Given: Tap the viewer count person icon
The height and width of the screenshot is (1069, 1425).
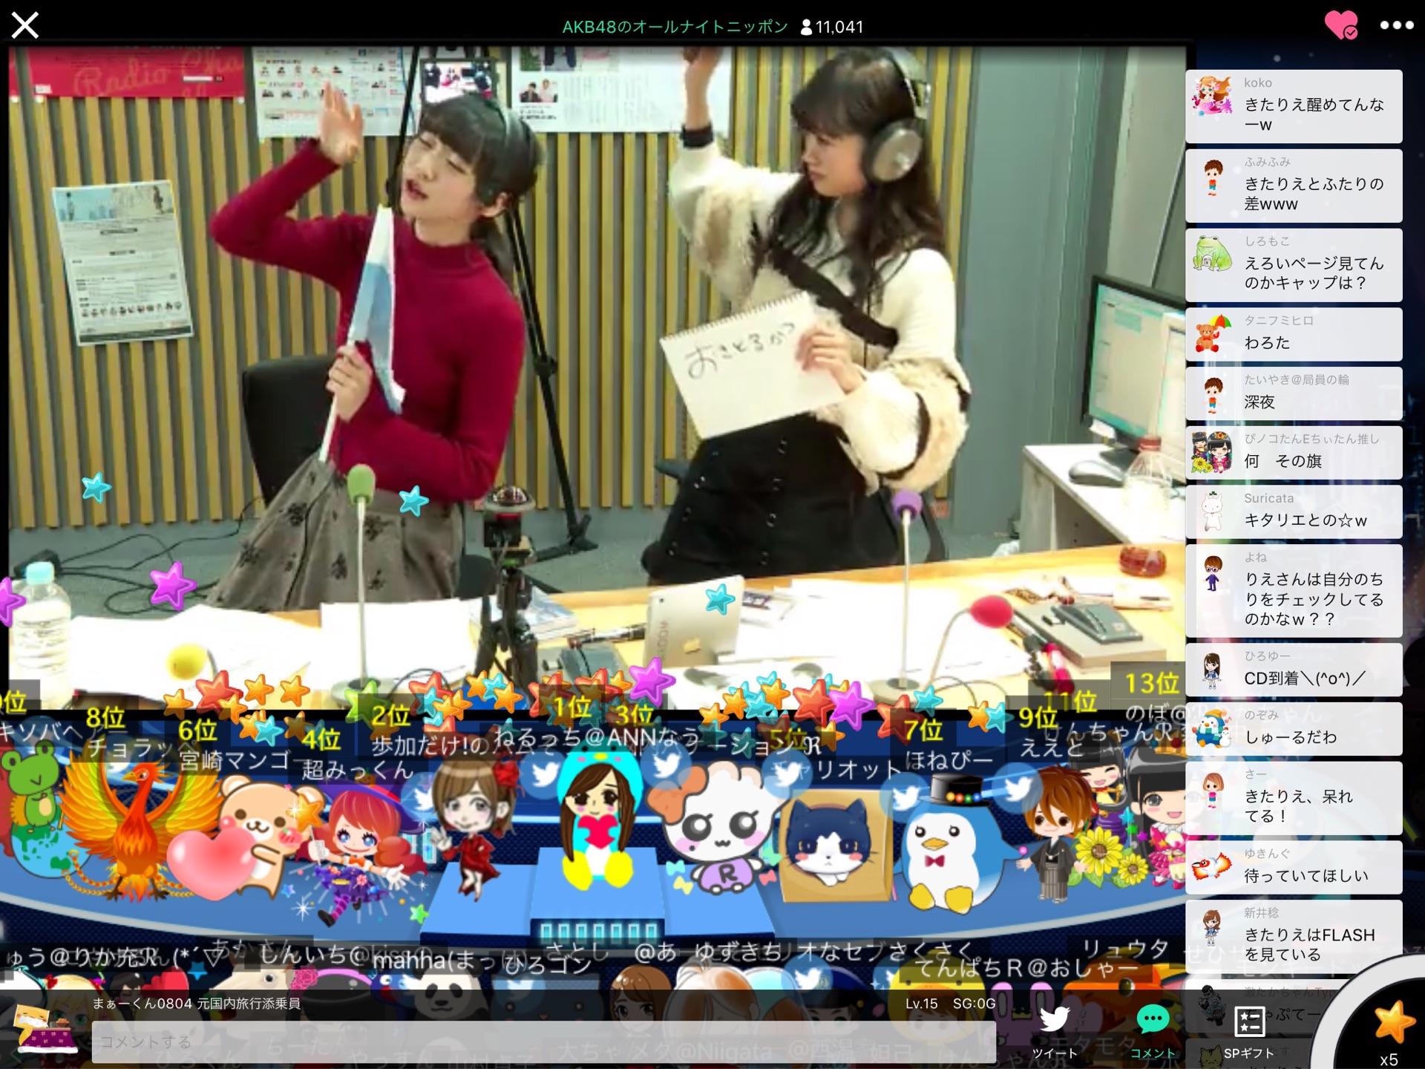Looking at the screenshot, I should point(806,27).
